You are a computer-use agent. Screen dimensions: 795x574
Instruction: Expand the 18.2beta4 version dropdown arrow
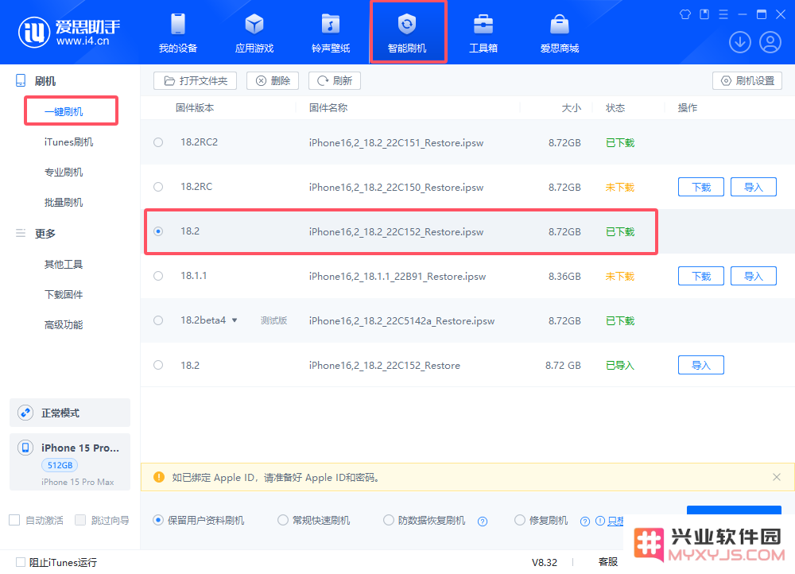[235, 320]
